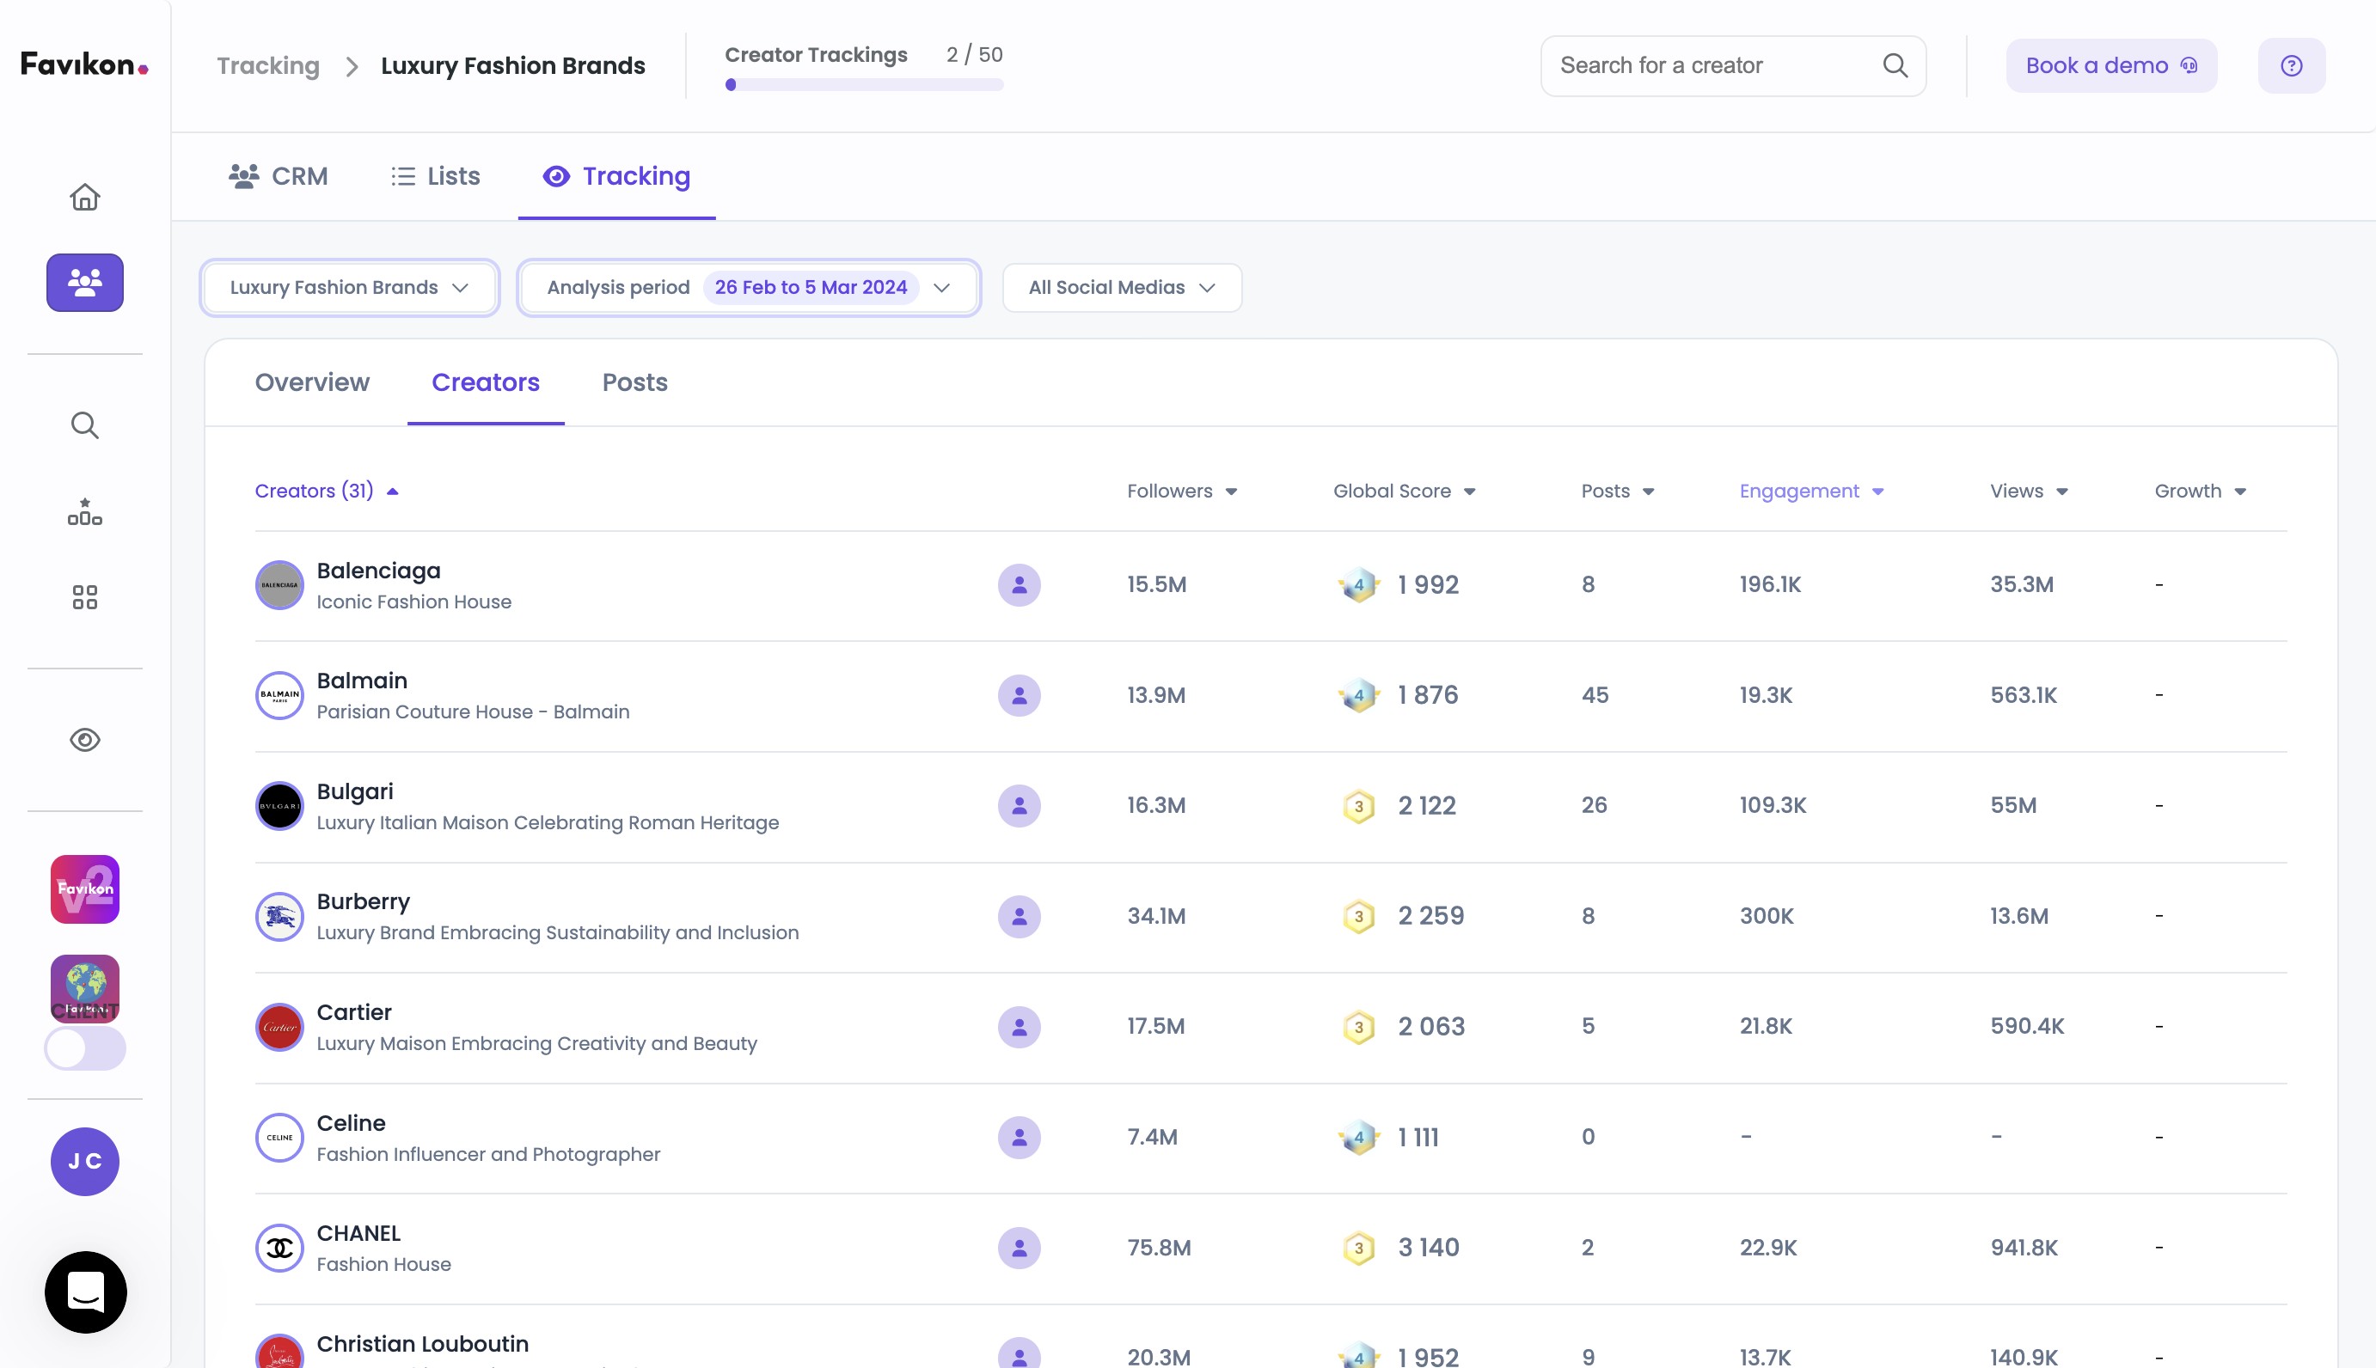2376x1368 pixels.
Task: Open the home icon in sidebar
Action: point(84,197)
